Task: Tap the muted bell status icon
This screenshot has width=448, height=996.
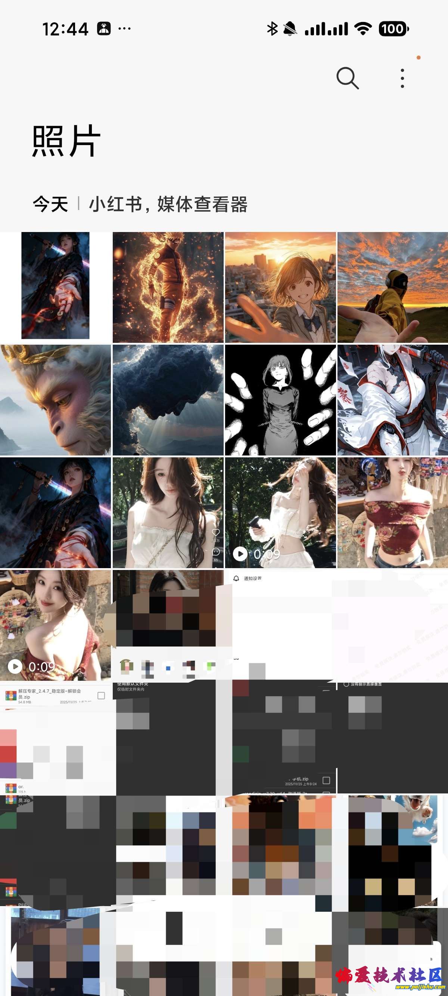Action: [290, 29]
